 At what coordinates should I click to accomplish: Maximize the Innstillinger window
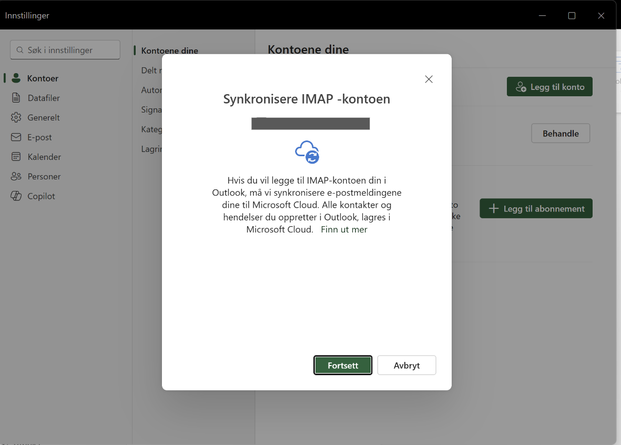point(572,15)
